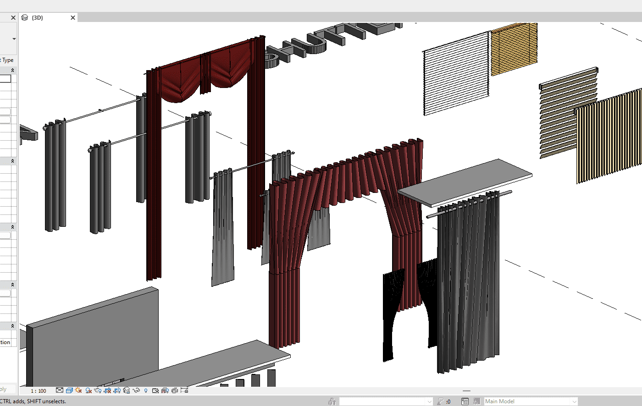Open the Detail Level icon in view bar
Viewport: 642px width, 406px height.
point(60,390)
